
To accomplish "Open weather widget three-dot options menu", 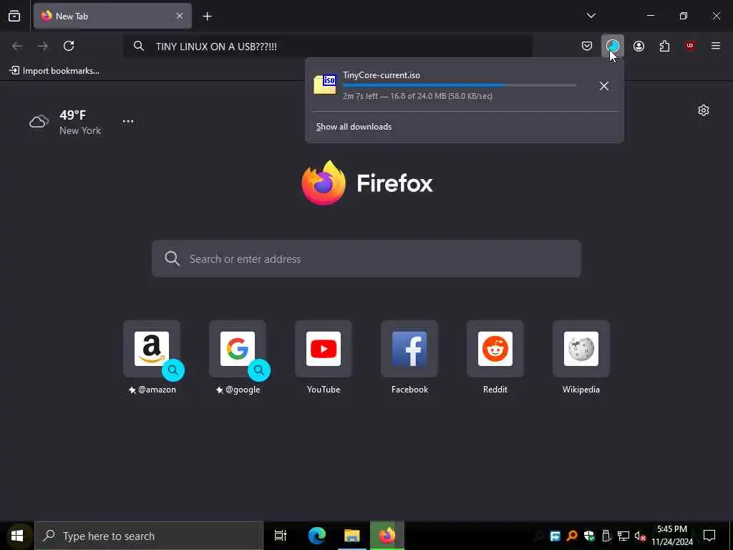I will 128,121.
